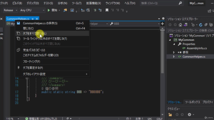Collapse code region at line 14
The height and width of the screenshot is (120, 214).
click(27, 78)
